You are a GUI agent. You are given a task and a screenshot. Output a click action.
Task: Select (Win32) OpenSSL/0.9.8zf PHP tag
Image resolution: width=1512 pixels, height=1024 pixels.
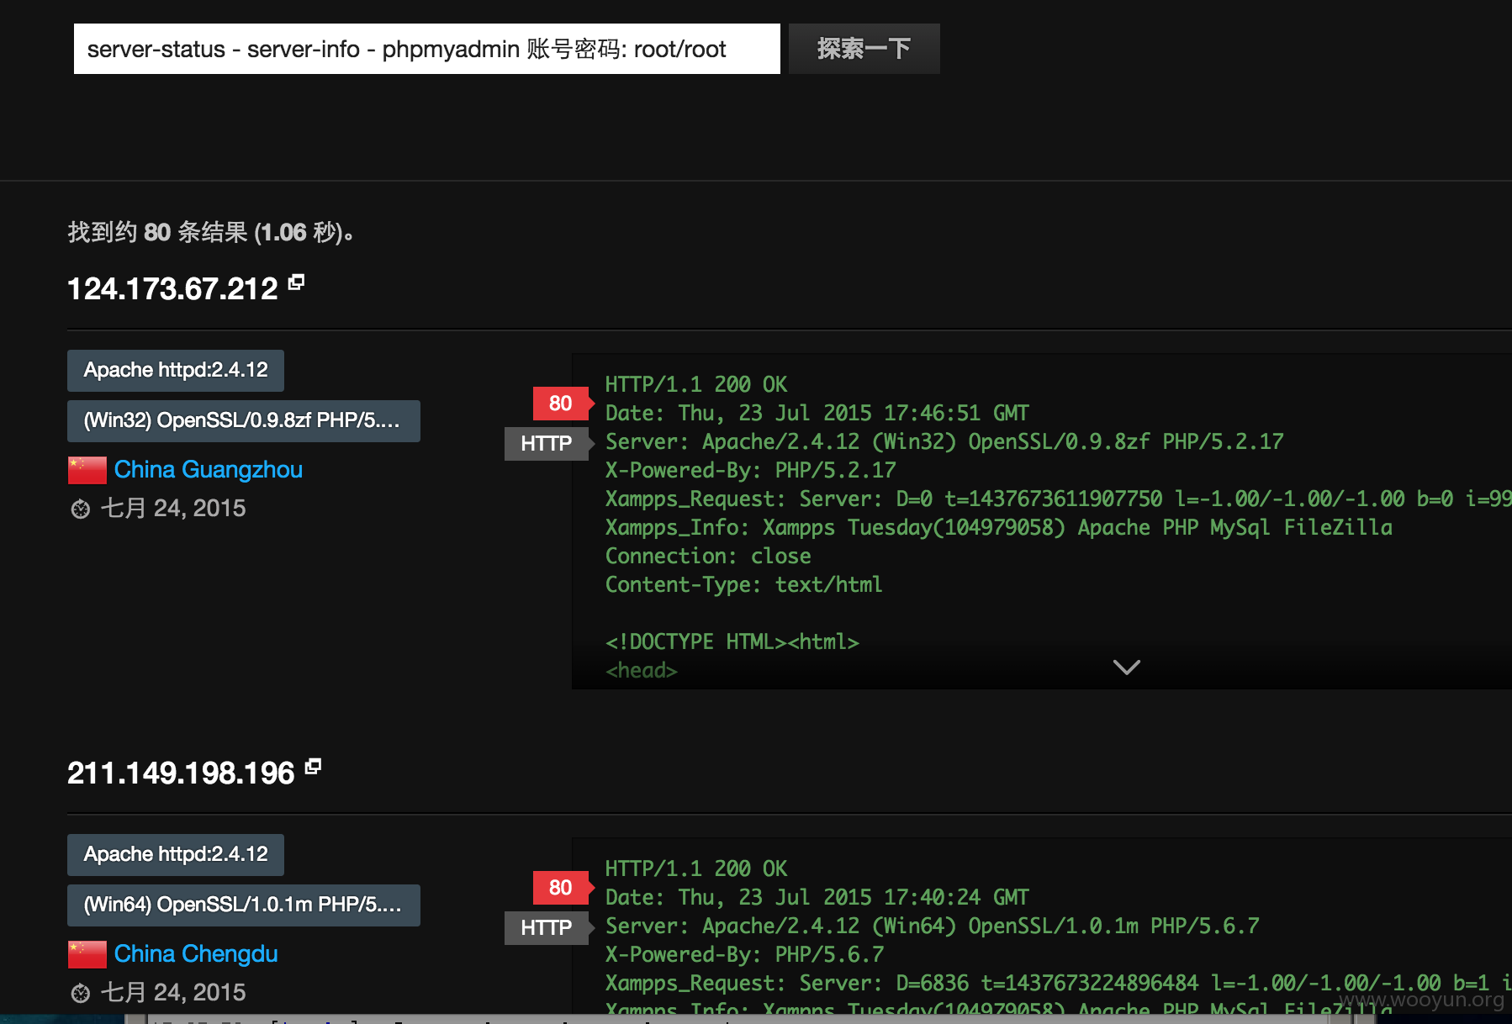(244, 421)
